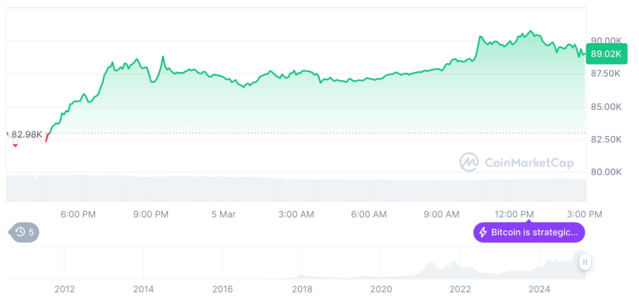Click the 90.00K price axis label
The image size is (639, 298).
click(606, 41)
